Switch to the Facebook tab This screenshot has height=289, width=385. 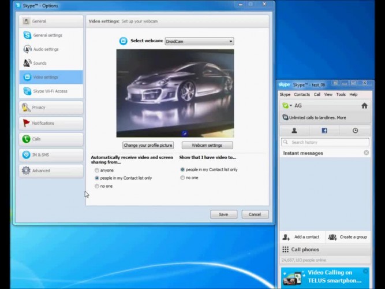(324, 131)
